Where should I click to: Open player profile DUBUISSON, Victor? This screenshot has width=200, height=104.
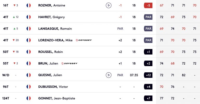[x=53, y=87]
